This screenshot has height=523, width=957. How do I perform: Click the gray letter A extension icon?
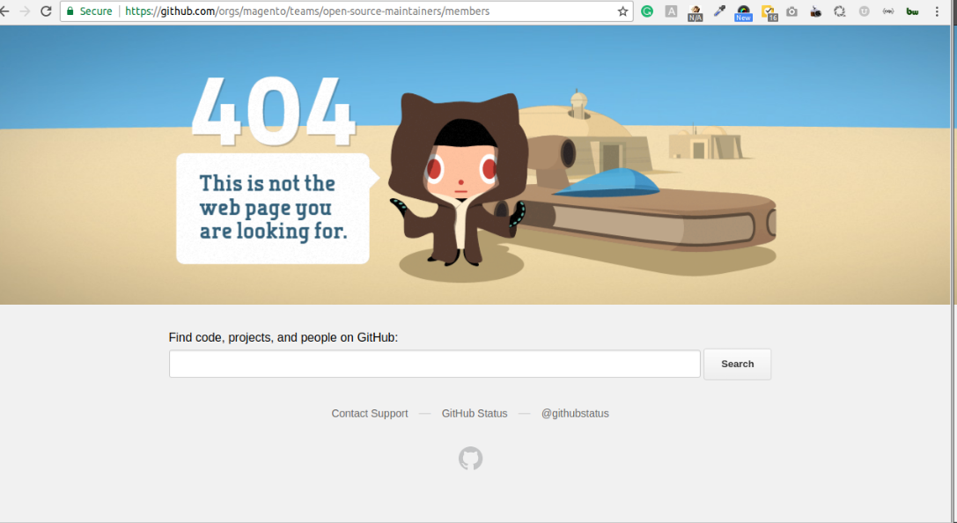pos(671,11)
